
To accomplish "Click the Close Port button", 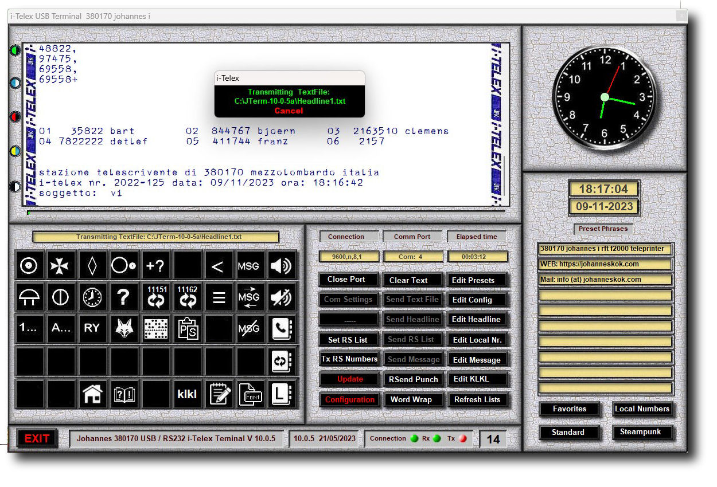I will click(349, 280).
